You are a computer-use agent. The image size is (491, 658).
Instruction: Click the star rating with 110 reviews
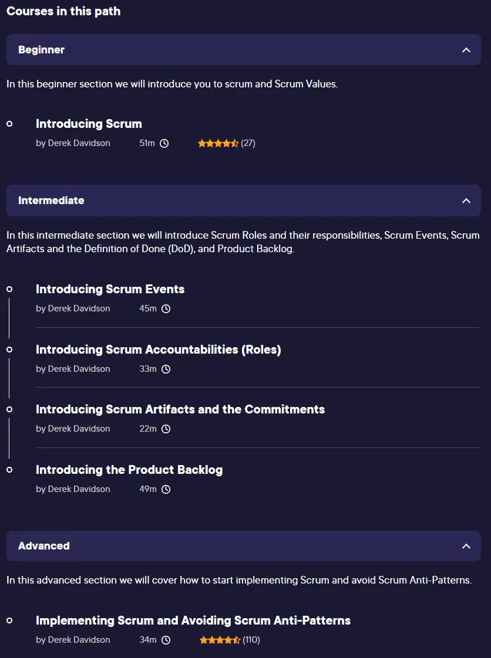pos(230,640)
